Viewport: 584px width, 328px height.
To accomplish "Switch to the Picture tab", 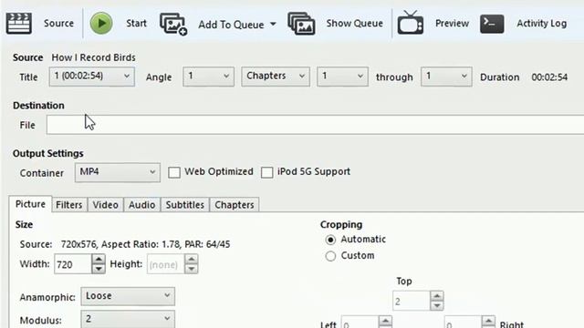I will tap(30, 204).
